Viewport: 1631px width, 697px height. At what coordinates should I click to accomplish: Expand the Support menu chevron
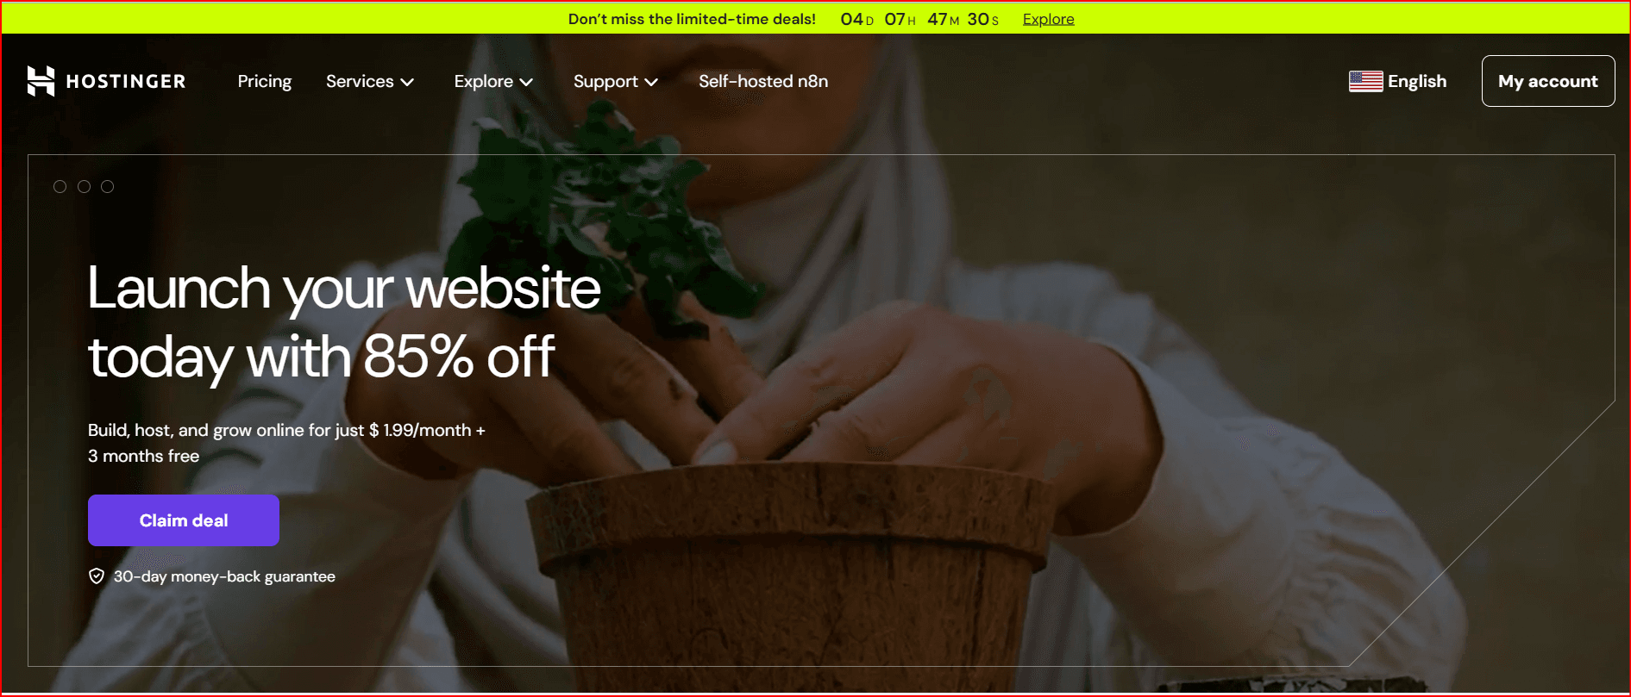(x=651, y=82)
